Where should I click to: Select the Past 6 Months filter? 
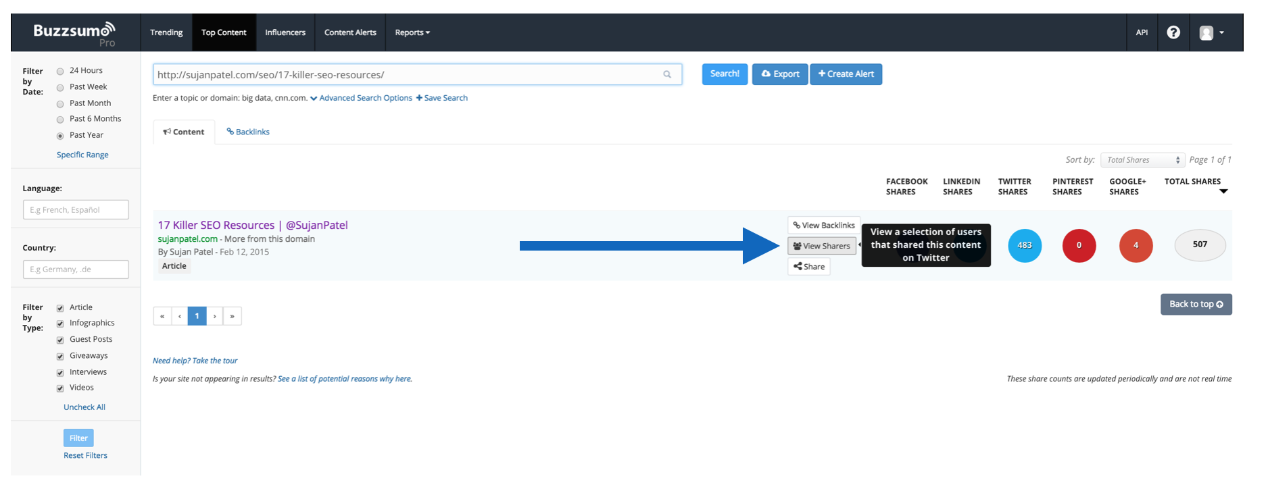pos(60,119)
